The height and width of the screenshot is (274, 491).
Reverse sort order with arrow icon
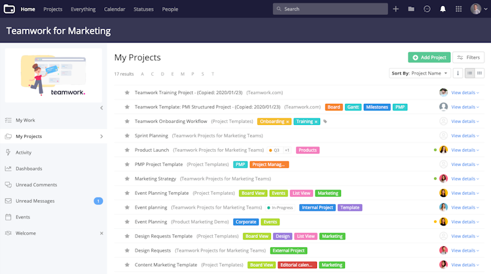click(458, 73)
